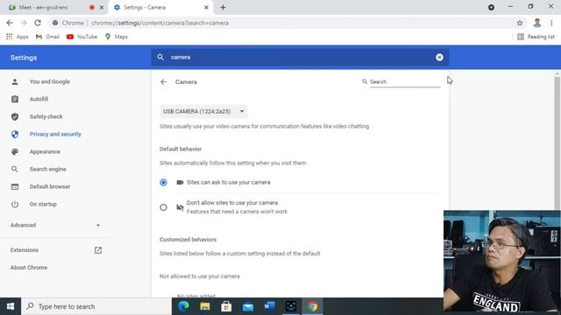
Task: Click Not allowed to use your camera text
Action: 200,276
